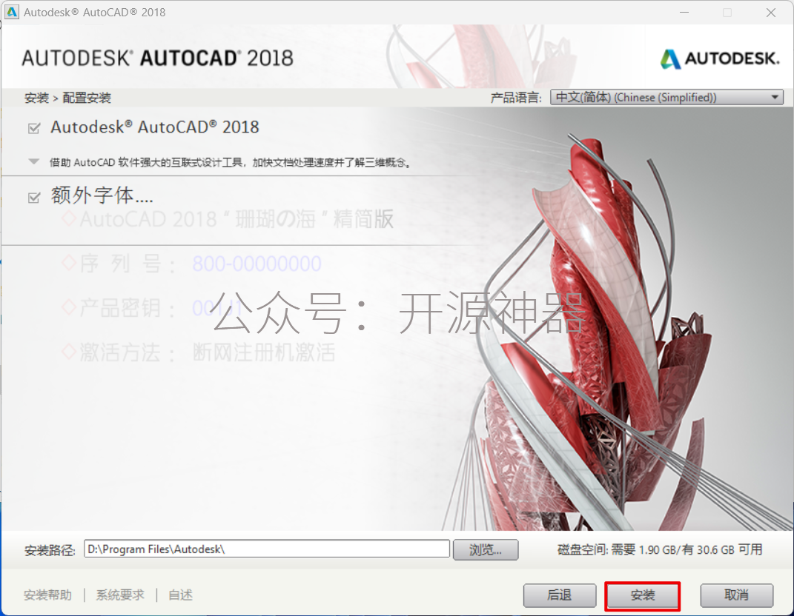Open the 自述 readme link
794x616 pixels.
pos(180,595)
